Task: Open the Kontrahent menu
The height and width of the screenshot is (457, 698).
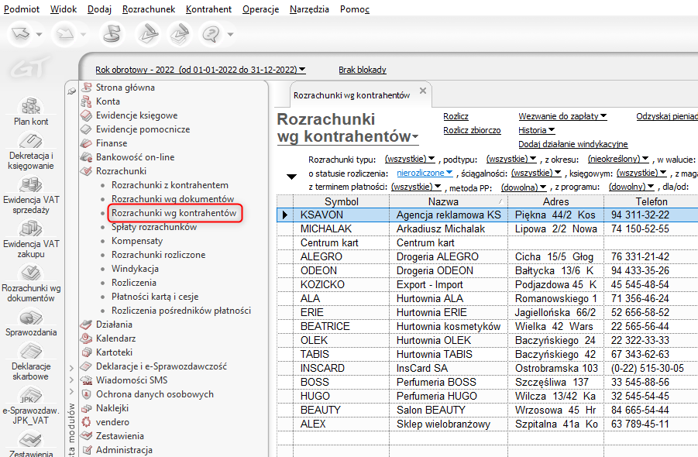Action: (x=208, y=9)
